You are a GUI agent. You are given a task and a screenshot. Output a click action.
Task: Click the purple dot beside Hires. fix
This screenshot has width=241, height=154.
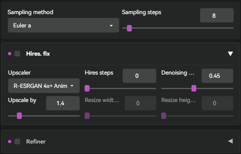click(10, 54)
